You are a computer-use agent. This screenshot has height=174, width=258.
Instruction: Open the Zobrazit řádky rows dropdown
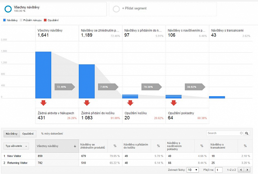click(x=193, y=170)
